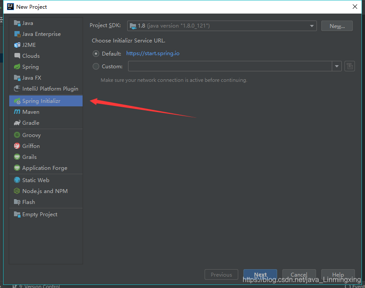This screenshot has width=365, height=288.
Task: Click the Empty Project icon
Action: pyautogui.click(x=17, y=214)
